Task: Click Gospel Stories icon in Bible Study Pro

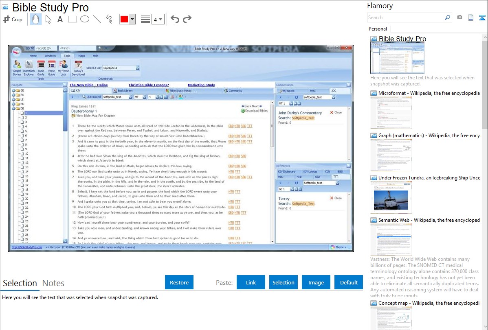Action: tap(17, 68)
